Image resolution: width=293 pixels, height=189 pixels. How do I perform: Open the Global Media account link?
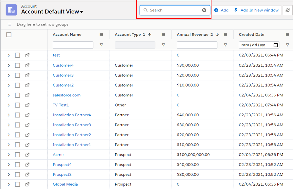65,184
